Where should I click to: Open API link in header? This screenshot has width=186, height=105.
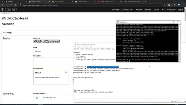pos(163,10)
